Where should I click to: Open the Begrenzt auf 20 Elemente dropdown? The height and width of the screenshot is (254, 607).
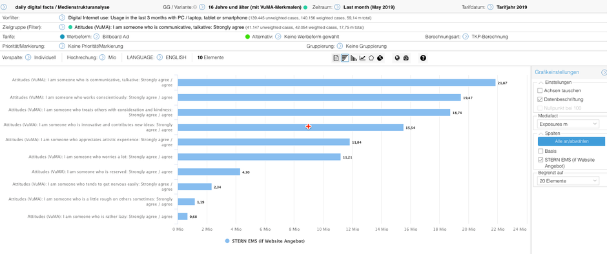point(568,181)
